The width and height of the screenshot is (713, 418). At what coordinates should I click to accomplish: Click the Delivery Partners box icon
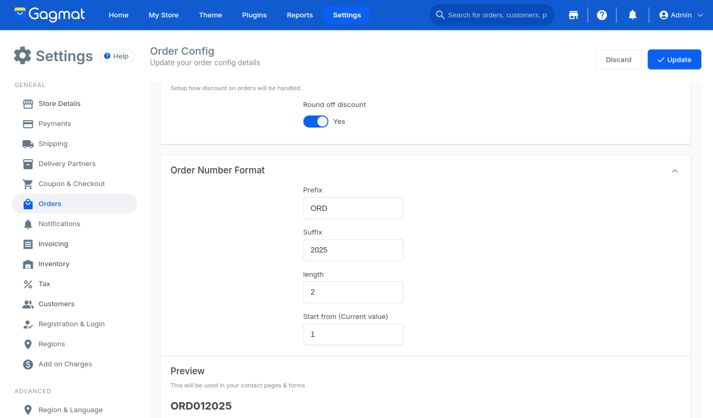click(x=28, y=164)
